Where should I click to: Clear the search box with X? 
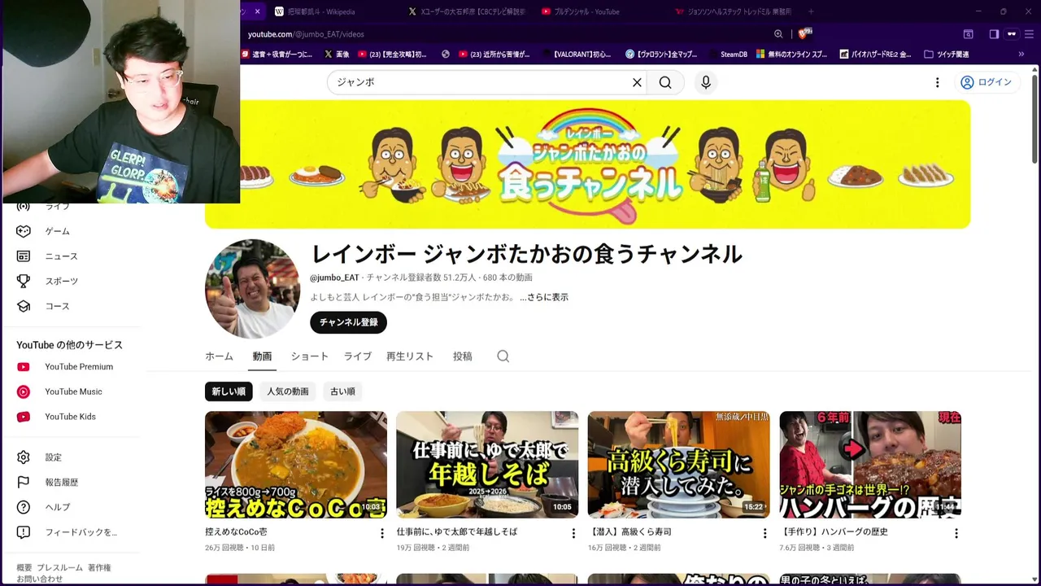click(637, 82)
